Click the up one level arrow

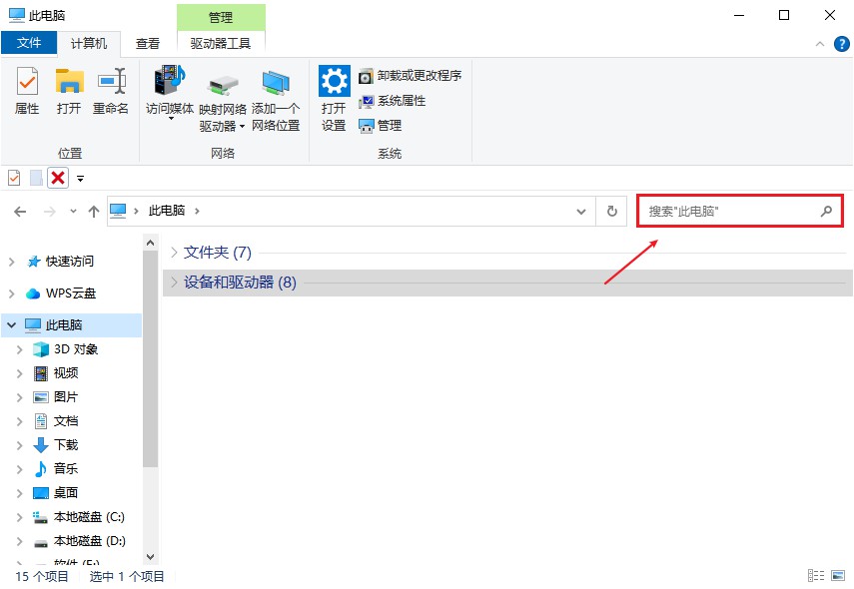tap(94, 212)
